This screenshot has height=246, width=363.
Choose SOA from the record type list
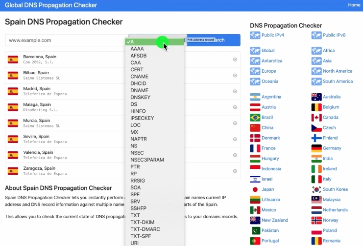[x=154, y=187]
